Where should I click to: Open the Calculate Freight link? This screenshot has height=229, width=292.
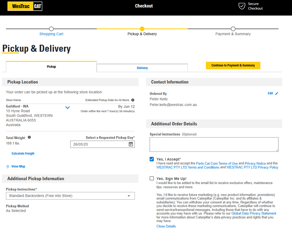point(23,154)
